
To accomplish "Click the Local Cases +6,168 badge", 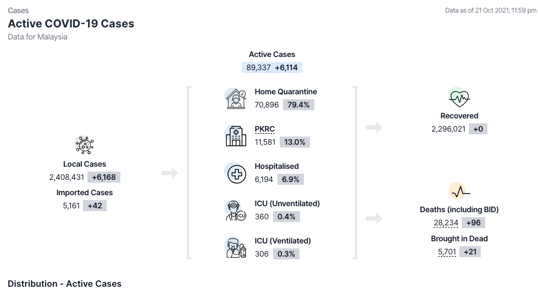I will tap(104, 177).
